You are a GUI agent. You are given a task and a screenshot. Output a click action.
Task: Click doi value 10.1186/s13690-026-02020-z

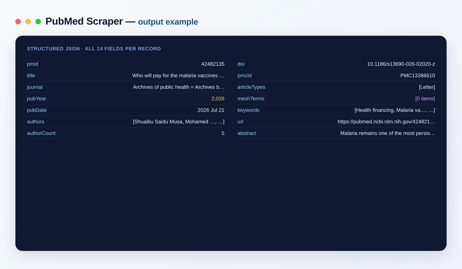click(x=401, y=64)
